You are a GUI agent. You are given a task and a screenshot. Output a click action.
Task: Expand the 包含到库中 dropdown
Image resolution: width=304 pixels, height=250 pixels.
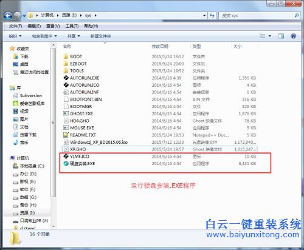[44, 36]
